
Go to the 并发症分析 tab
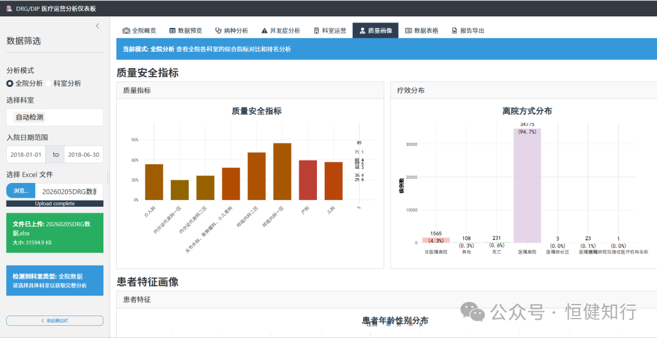tap(280, 30)
